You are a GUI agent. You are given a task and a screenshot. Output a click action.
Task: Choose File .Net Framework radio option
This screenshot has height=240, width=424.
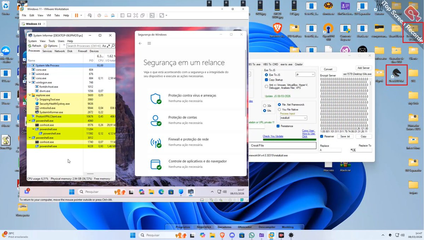point(279,105)
